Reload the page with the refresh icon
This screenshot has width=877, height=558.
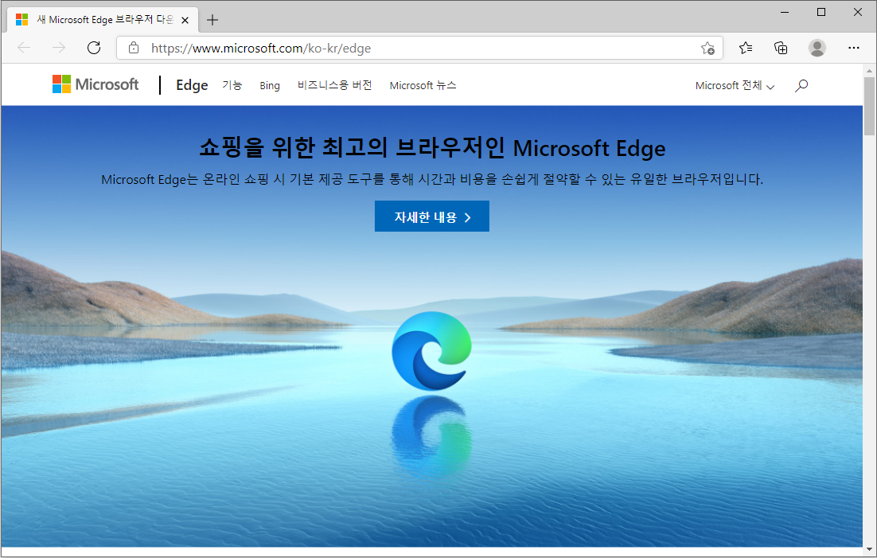click(x=94, y=48)
